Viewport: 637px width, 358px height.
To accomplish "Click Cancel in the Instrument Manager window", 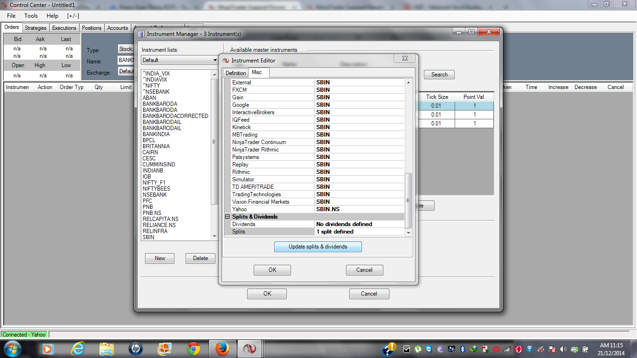I will click(x=369, y=294).
